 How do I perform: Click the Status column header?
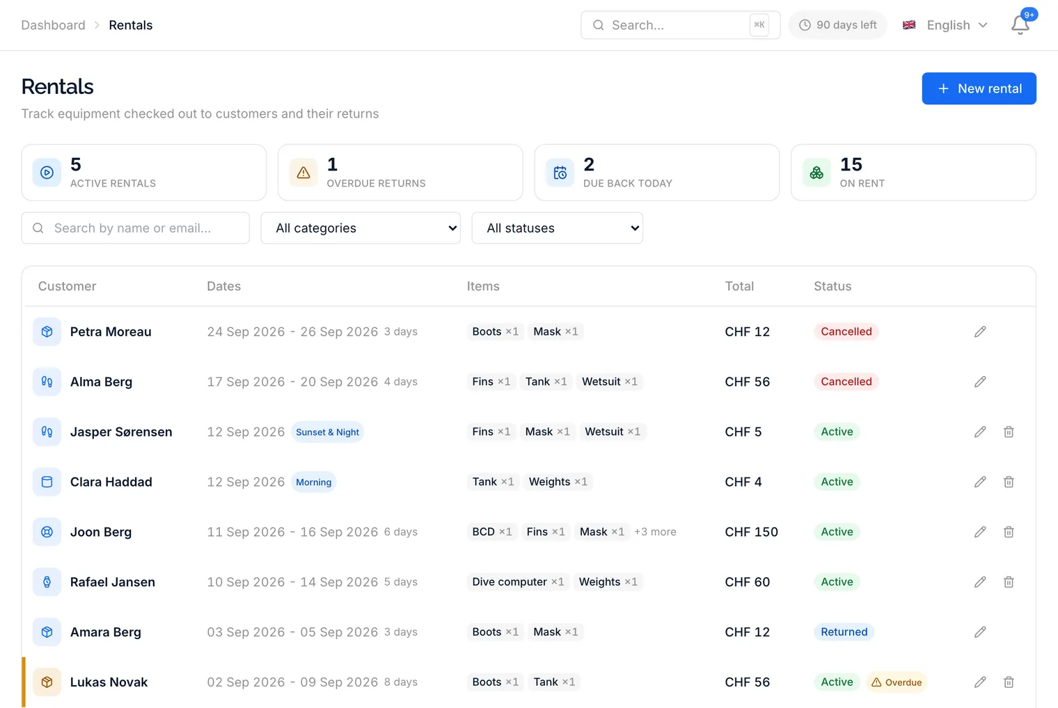(x=832, y=286)
